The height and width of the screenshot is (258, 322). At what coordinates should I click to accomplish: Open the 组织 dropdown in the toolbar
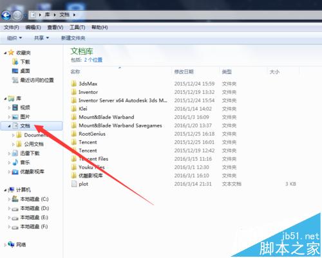pyautogui.click(x=14, y=38)
